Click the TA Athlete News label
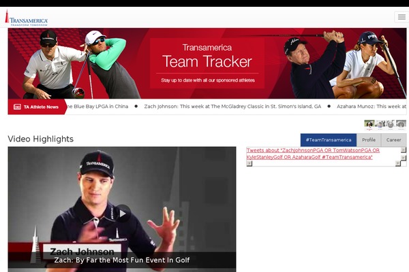Viewport: 409px width, 272px height. 41,107
